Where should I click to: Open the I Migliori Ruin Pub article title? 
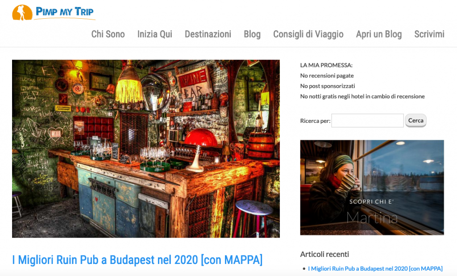[x=137, y=260]
